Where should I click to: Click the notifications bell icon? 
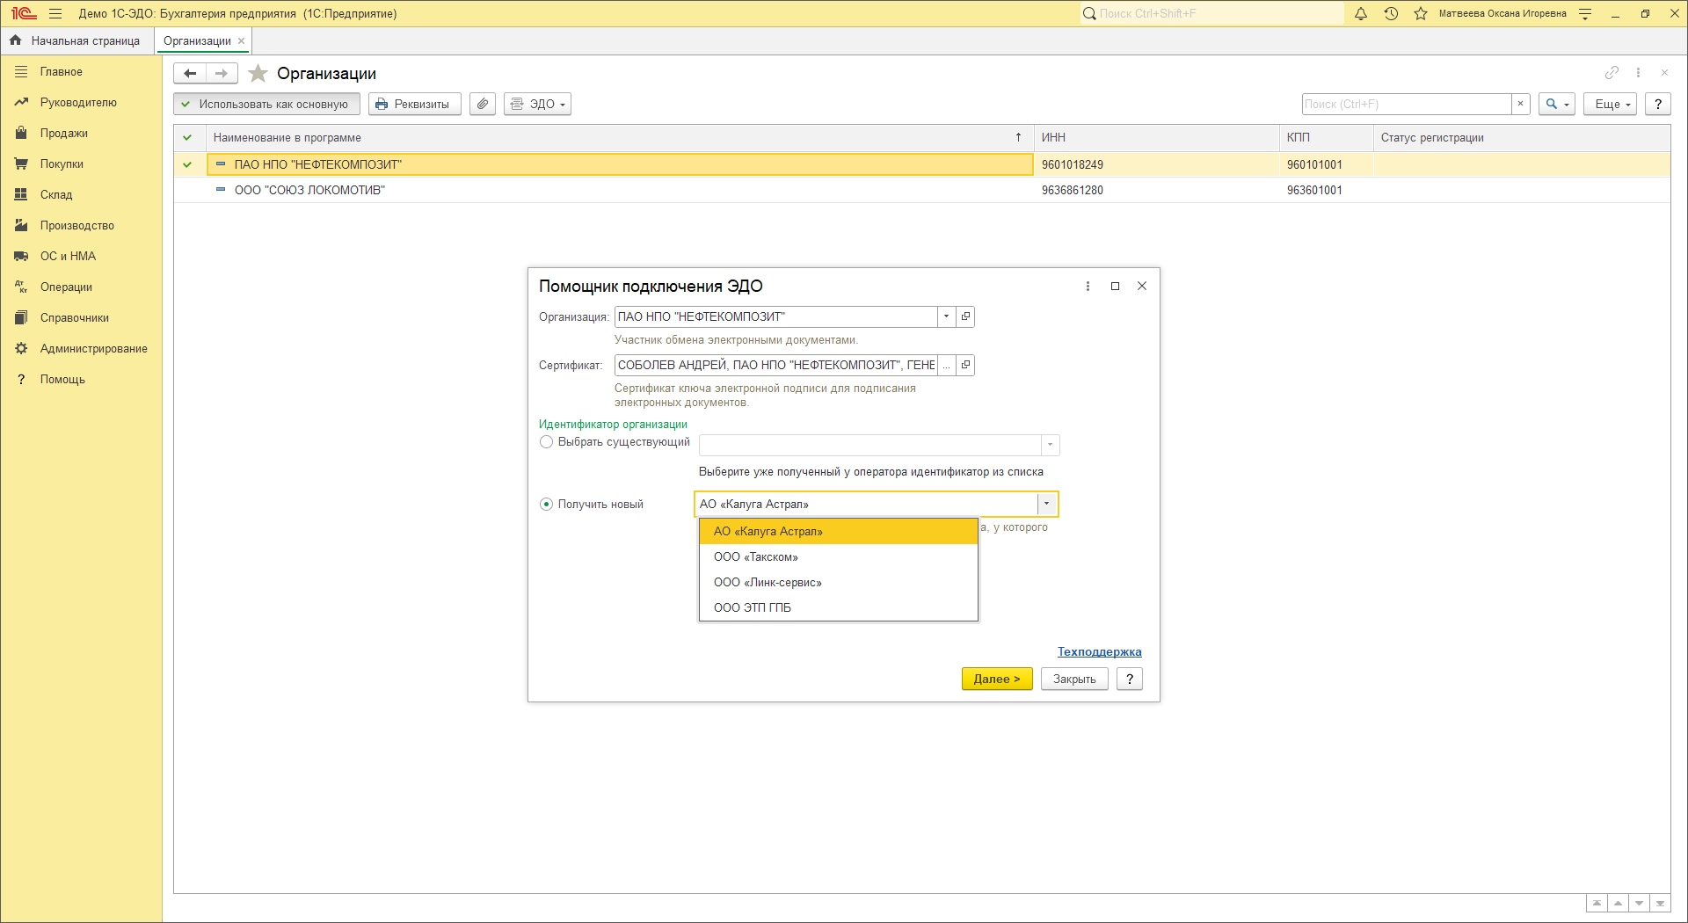[1361, 14]
